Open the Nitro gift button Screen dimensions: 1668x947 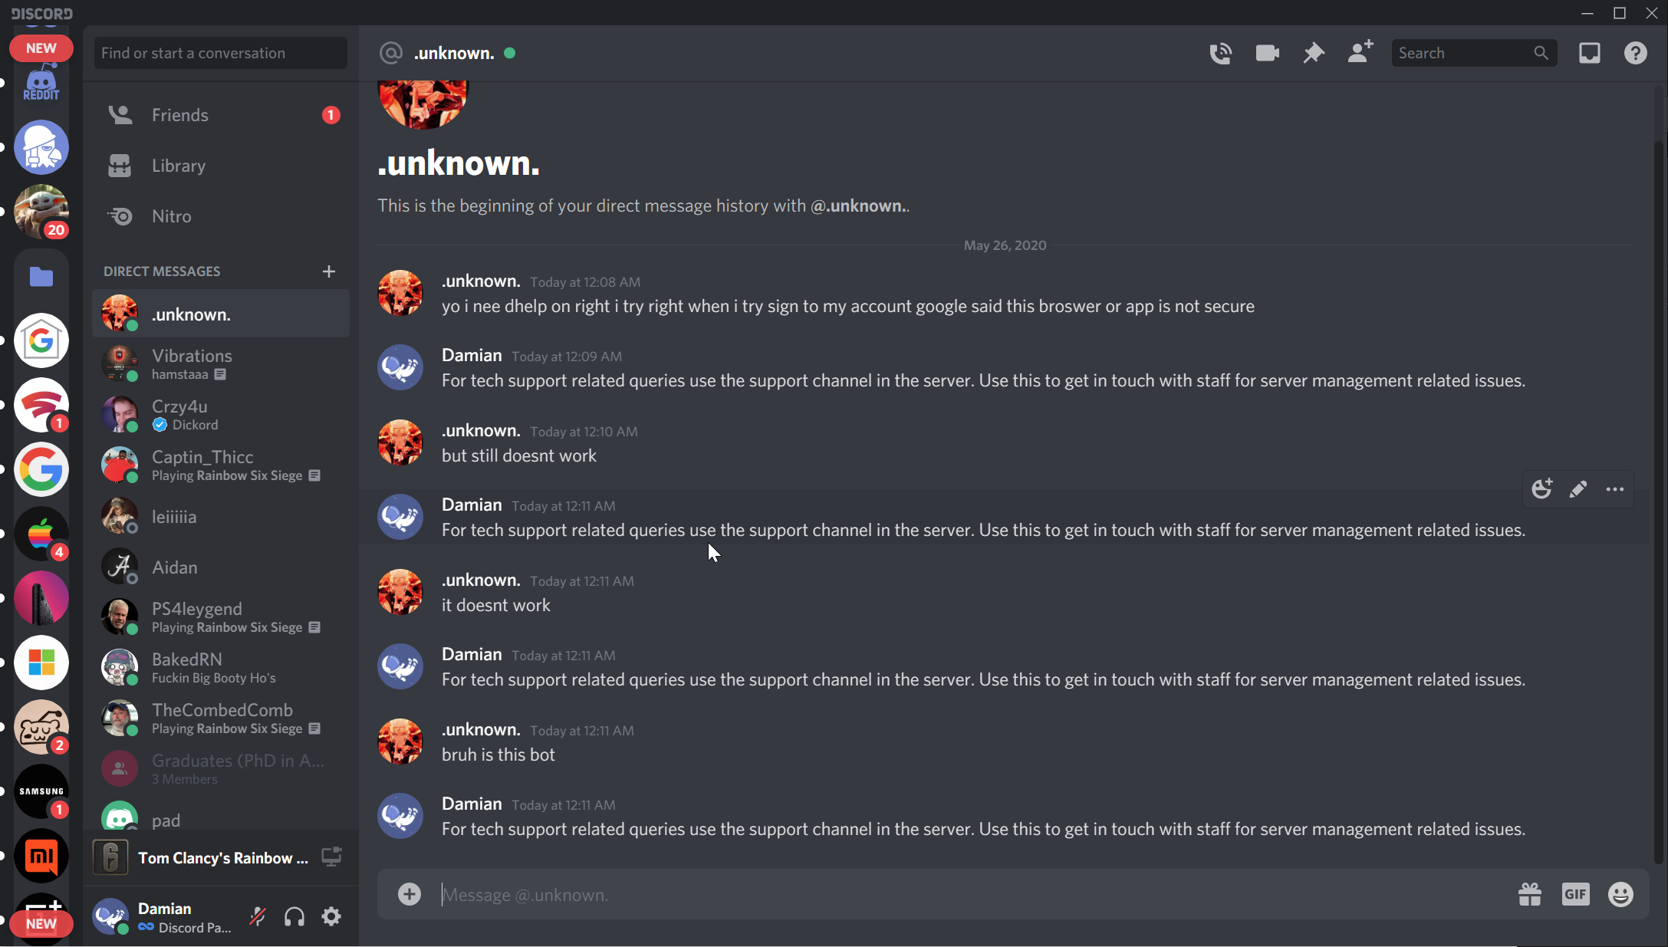[1529, 894]
